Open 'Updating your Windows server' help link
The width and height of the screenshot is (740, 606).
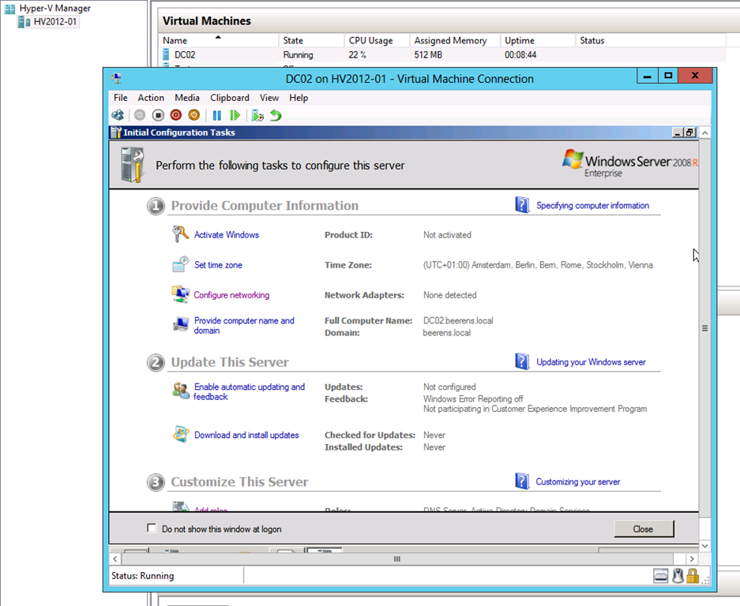pyautogui.click(x=592, y=362)
